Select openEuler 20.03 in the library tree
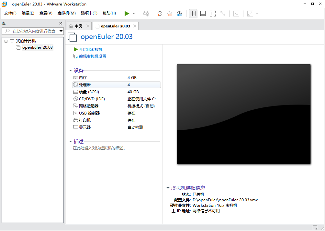Screen dimensions: 325x231 pyautogui.click(x=37, y=47)
